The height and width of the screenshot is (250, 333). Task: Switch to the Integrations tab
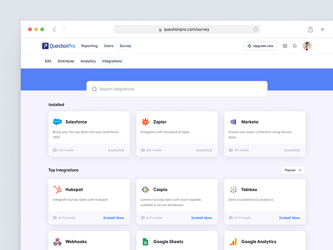(x=112, y=61)
